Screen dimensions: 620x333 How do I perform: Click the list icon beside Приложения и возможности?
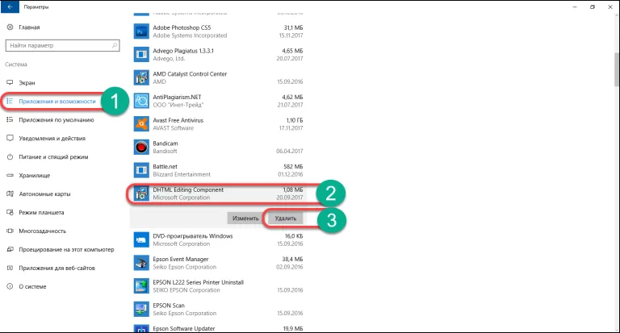pos(10,101)
